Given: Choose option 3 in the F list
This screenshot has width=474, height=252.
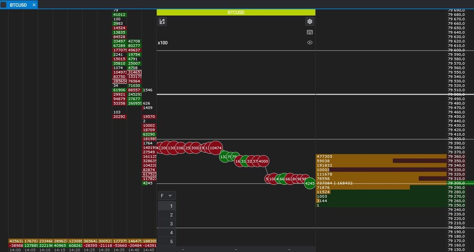Looking at the screenshot, I should pyautogui.click(x=167, y=224).
